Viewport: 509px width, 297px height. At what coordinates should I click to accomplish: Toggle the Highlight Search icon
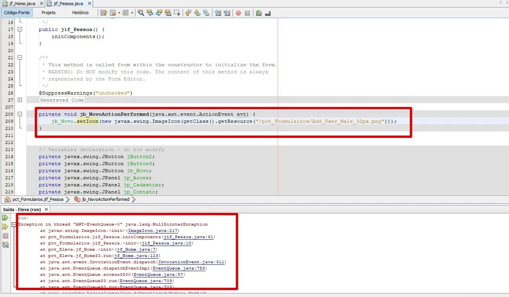tap(168, 13)
